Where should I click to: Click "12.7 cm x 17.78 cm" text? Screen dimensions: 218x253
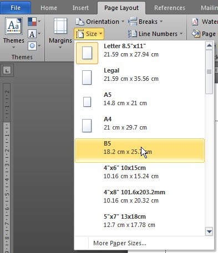pyautogui.click(x=129, y=225)
